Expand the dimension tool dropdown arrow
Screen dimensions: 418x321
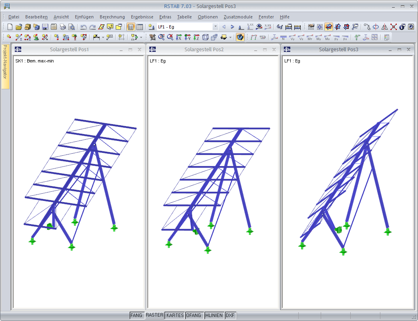tap(103, 38)
